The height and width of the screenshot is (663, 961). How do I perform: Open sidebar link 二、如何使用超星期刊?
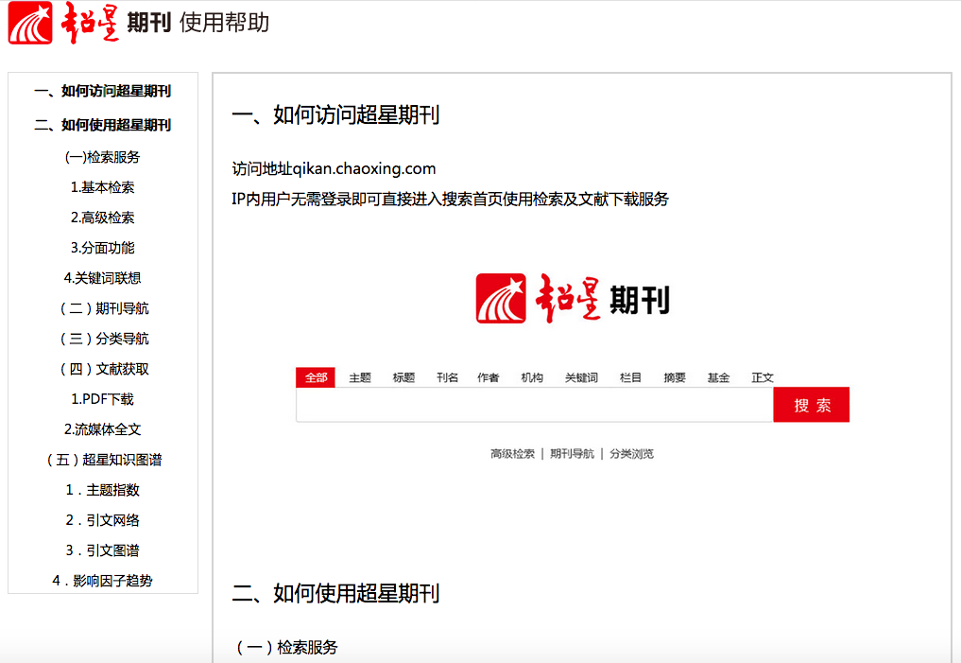click(x=102, y=125)
